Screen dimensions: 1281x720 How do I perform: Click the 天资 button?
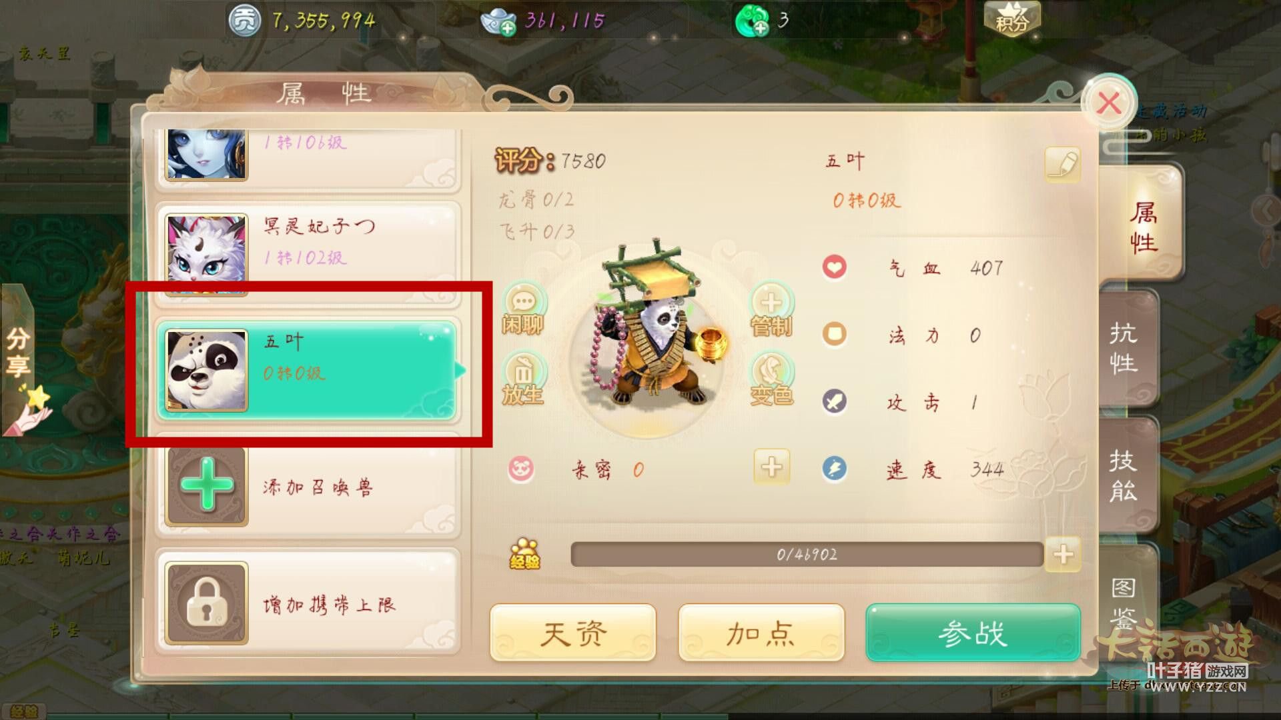(x=573, y=633)
